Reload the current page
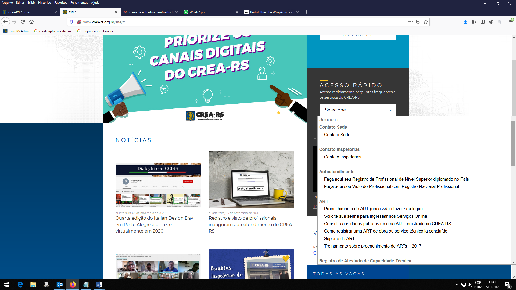The height and width of the screenshot is (290, 516). (23, 22)
